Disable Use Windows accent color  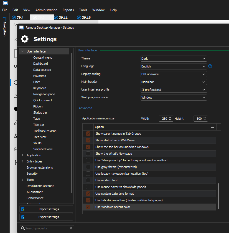click(88, 207)
